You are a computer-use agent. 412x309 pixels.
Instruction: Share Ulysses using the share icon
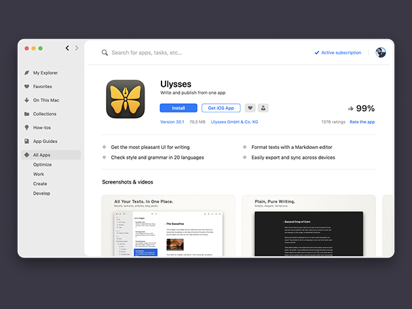(263, 108)
